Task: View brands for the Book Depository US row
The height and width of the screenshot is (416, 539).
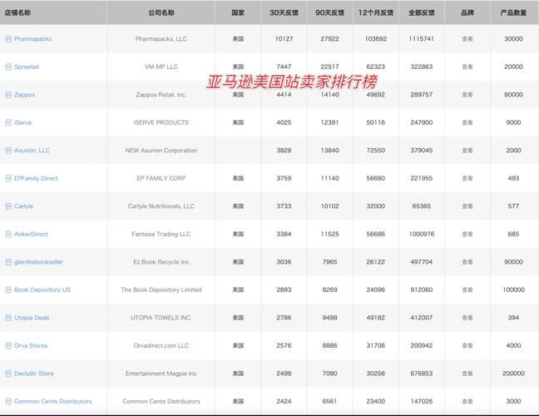Action: click(467, 290)
